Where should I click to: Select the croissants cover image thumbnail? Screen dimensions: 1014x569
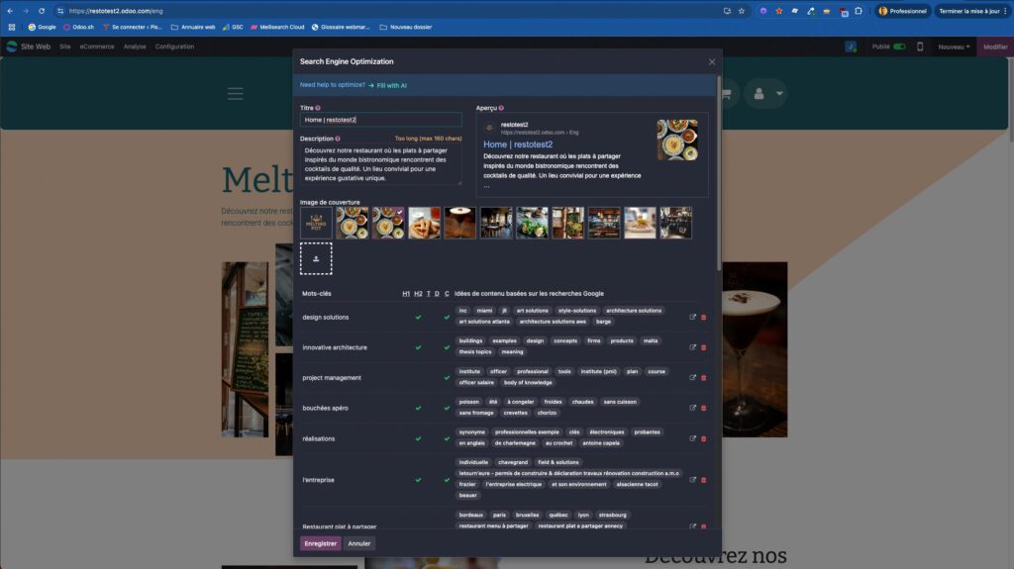(x=424, y=223)
